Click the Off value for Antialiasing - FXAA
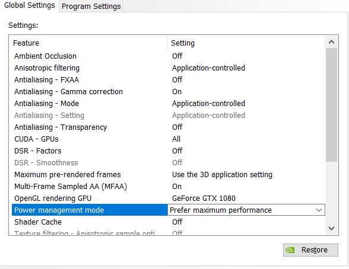Screen dimensions: 349x269 (177, 80)
